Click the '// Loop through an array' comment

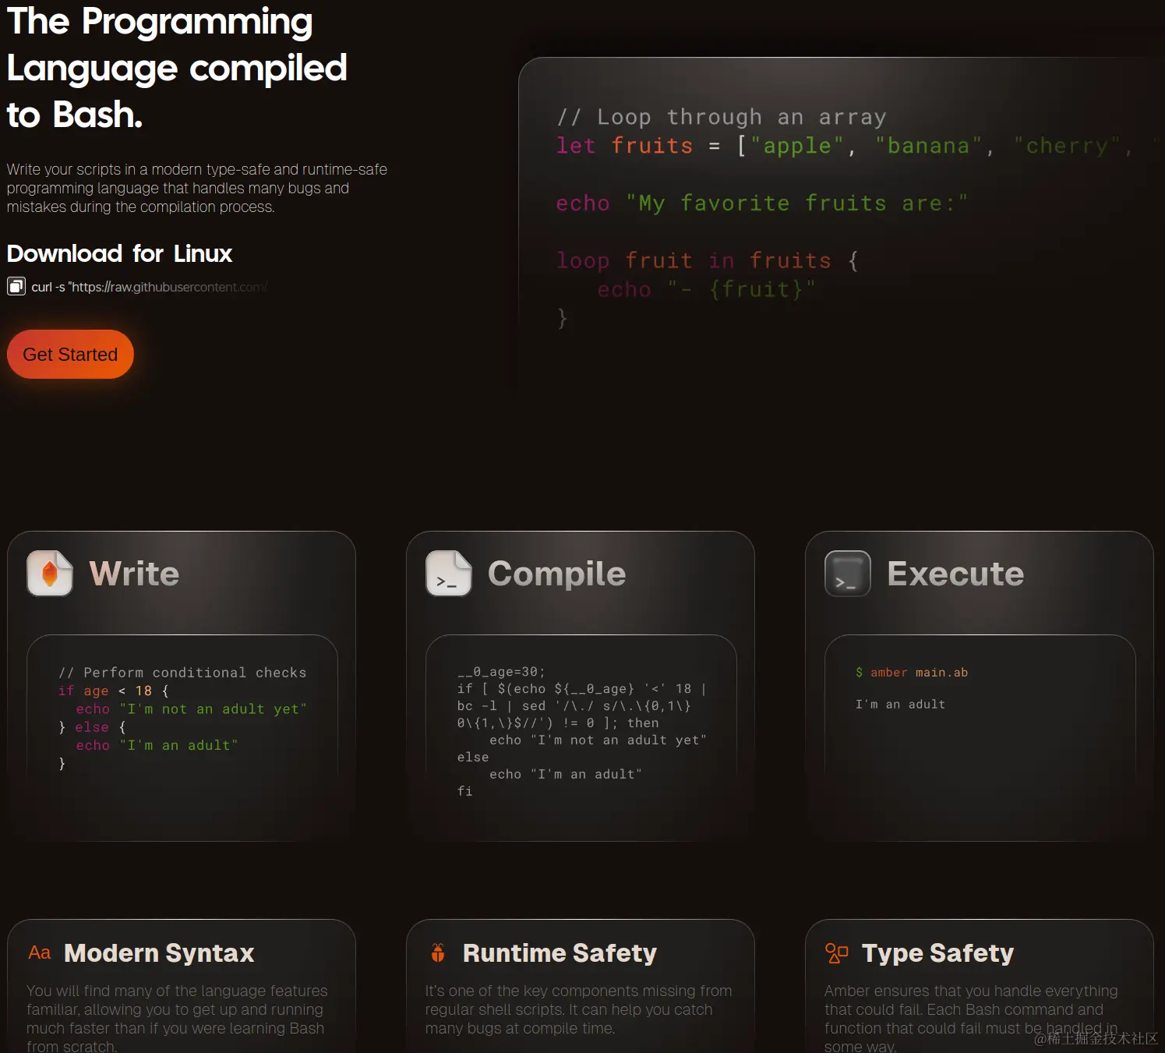[x=722, y=117]
